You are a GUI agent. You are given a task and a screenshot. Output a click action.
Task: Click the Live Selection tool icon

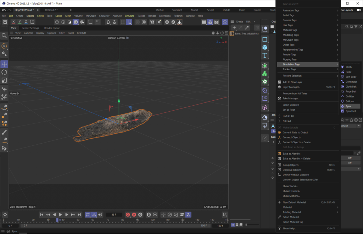[x=4, y=45]
